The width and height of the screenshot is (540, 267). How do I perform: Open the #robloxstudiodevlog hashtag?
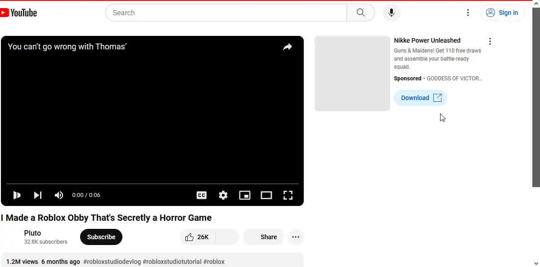[112, 262]
